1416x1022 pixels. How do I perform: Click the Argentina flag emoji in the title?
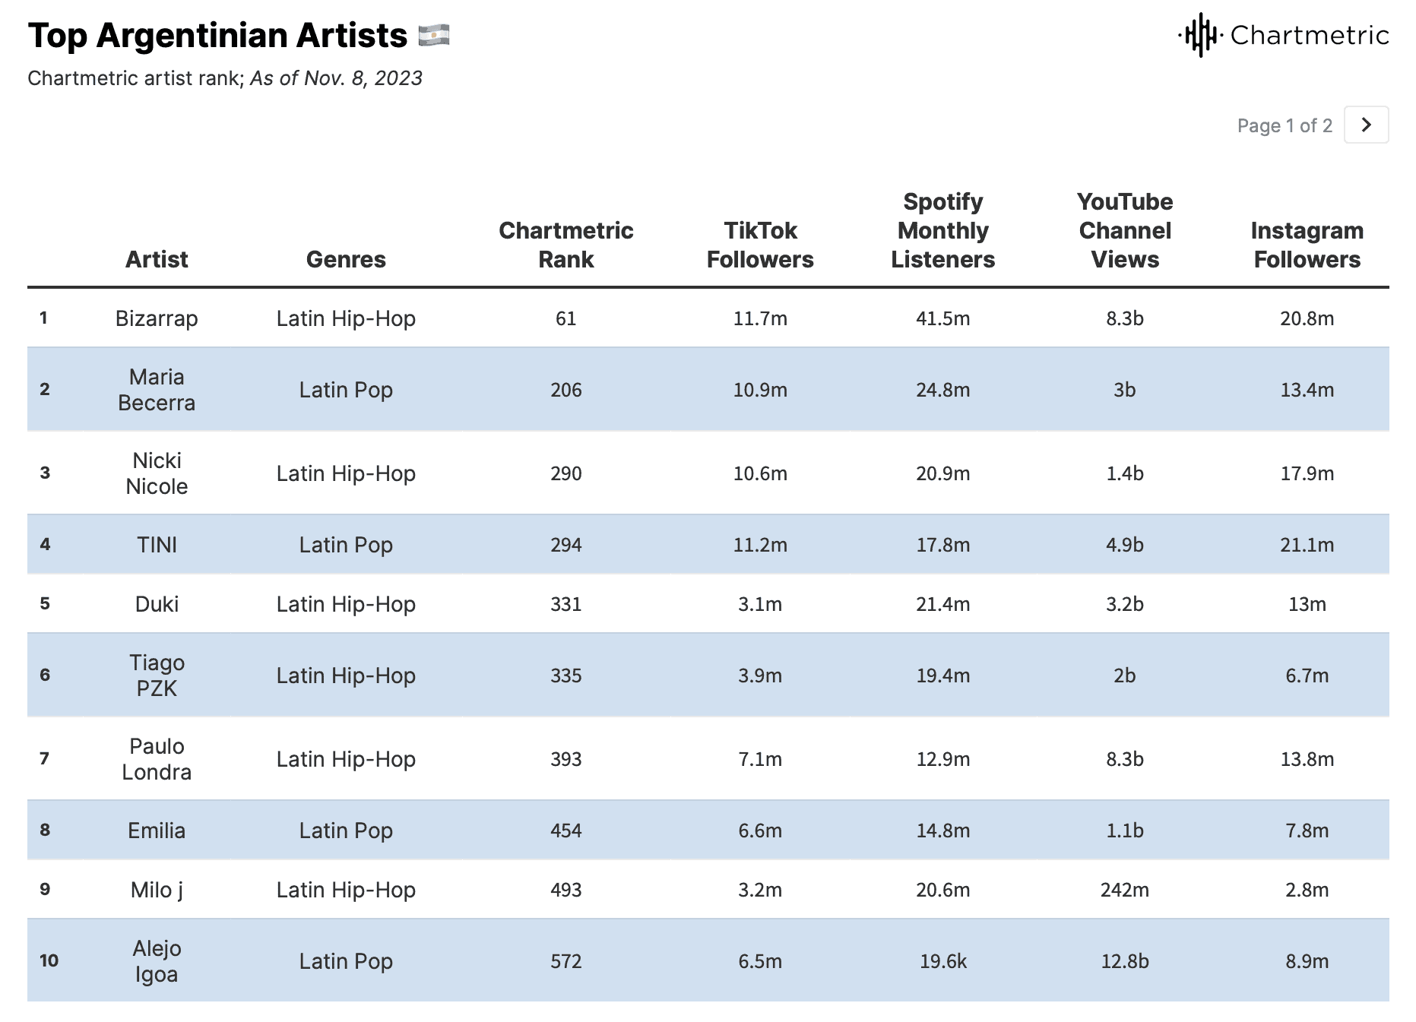click(x=433, y=35)
